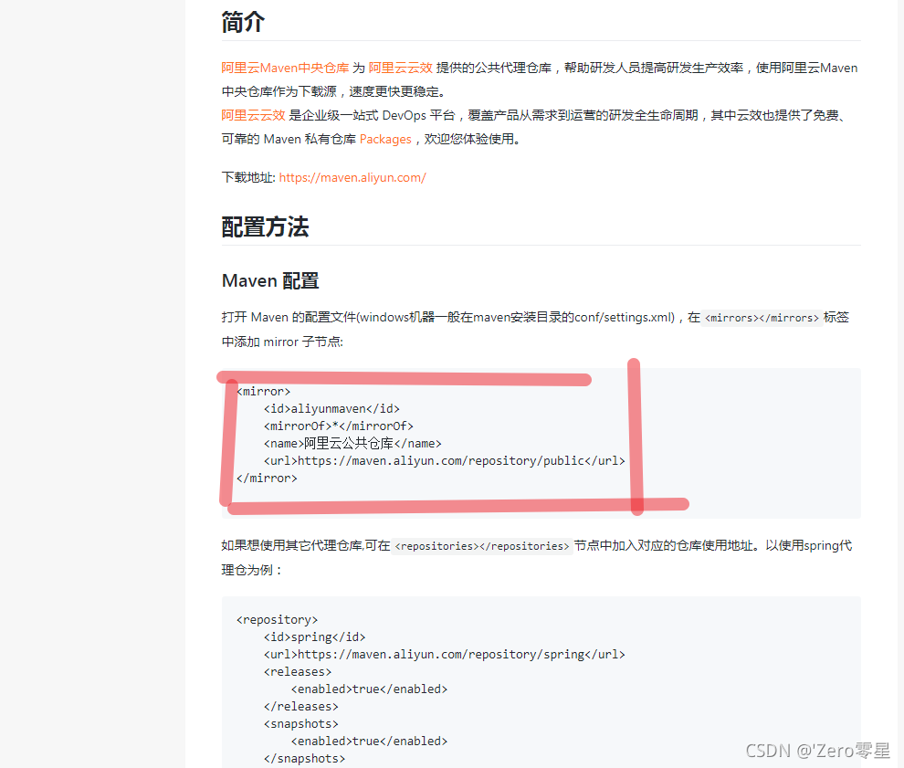Click the 下载地址 label text
904x768 pixels.
click(247, 177)
